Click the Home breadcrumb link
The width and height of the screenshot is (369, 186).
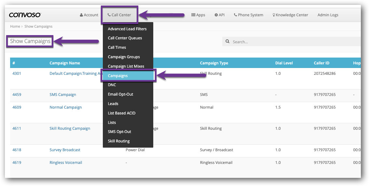pos(15,26)
